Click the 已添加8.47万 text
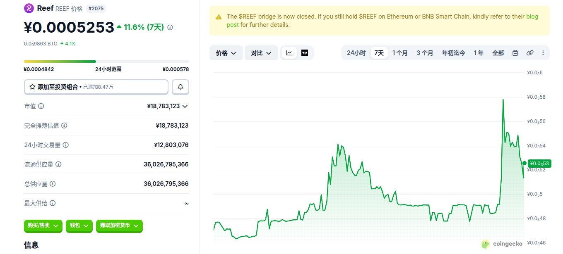 point(98,87)
